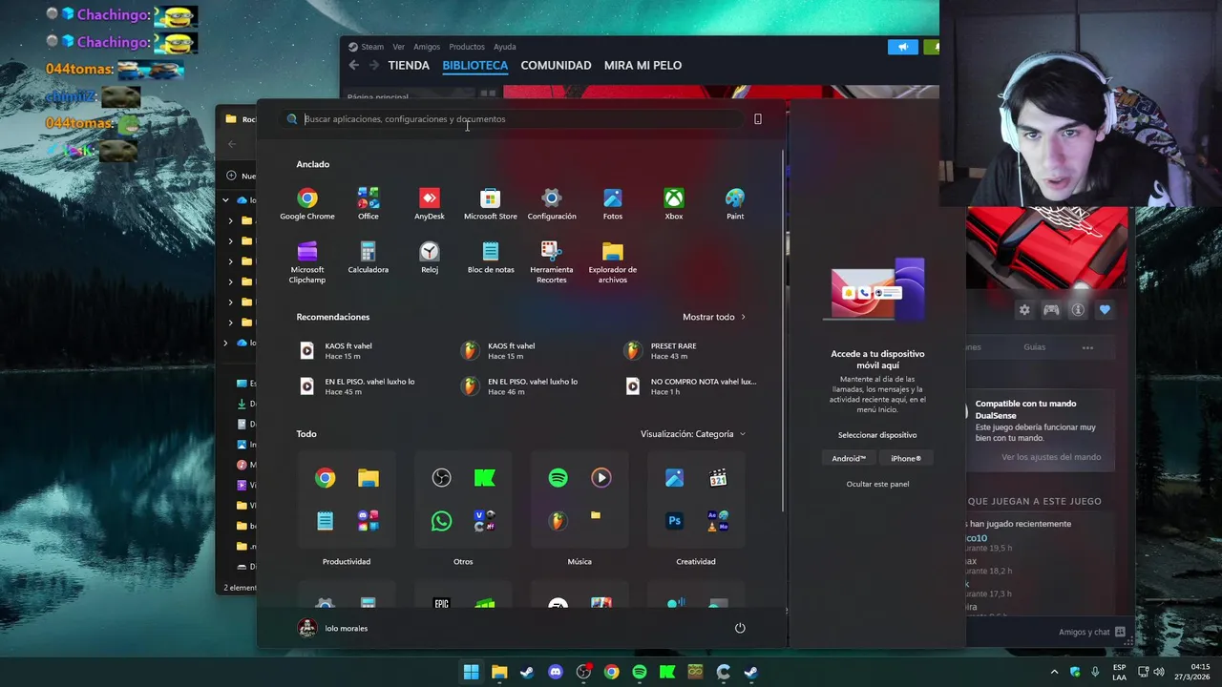Open Spotify in the Música group
The height and width of the screenshot is (687, 1222).
point(558,478)
